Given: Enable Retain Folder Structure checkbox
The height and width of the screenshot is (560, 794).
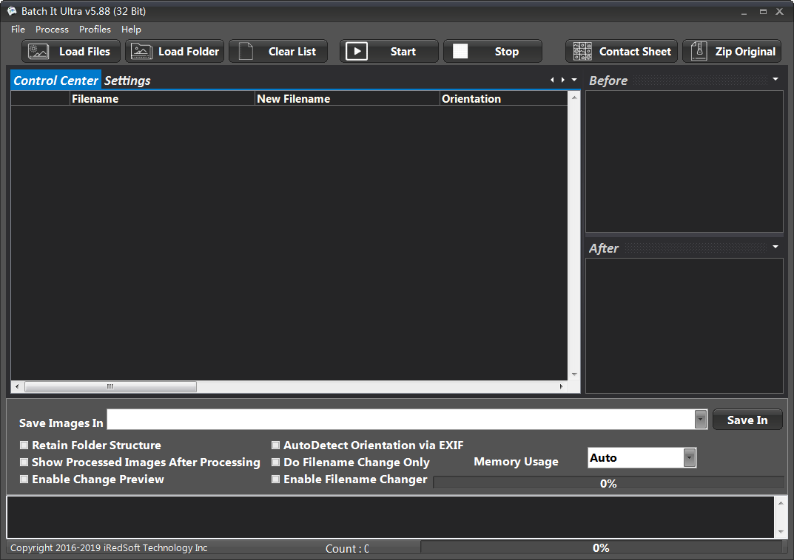Looking at the screenshot, I should [x=24, y=445].
